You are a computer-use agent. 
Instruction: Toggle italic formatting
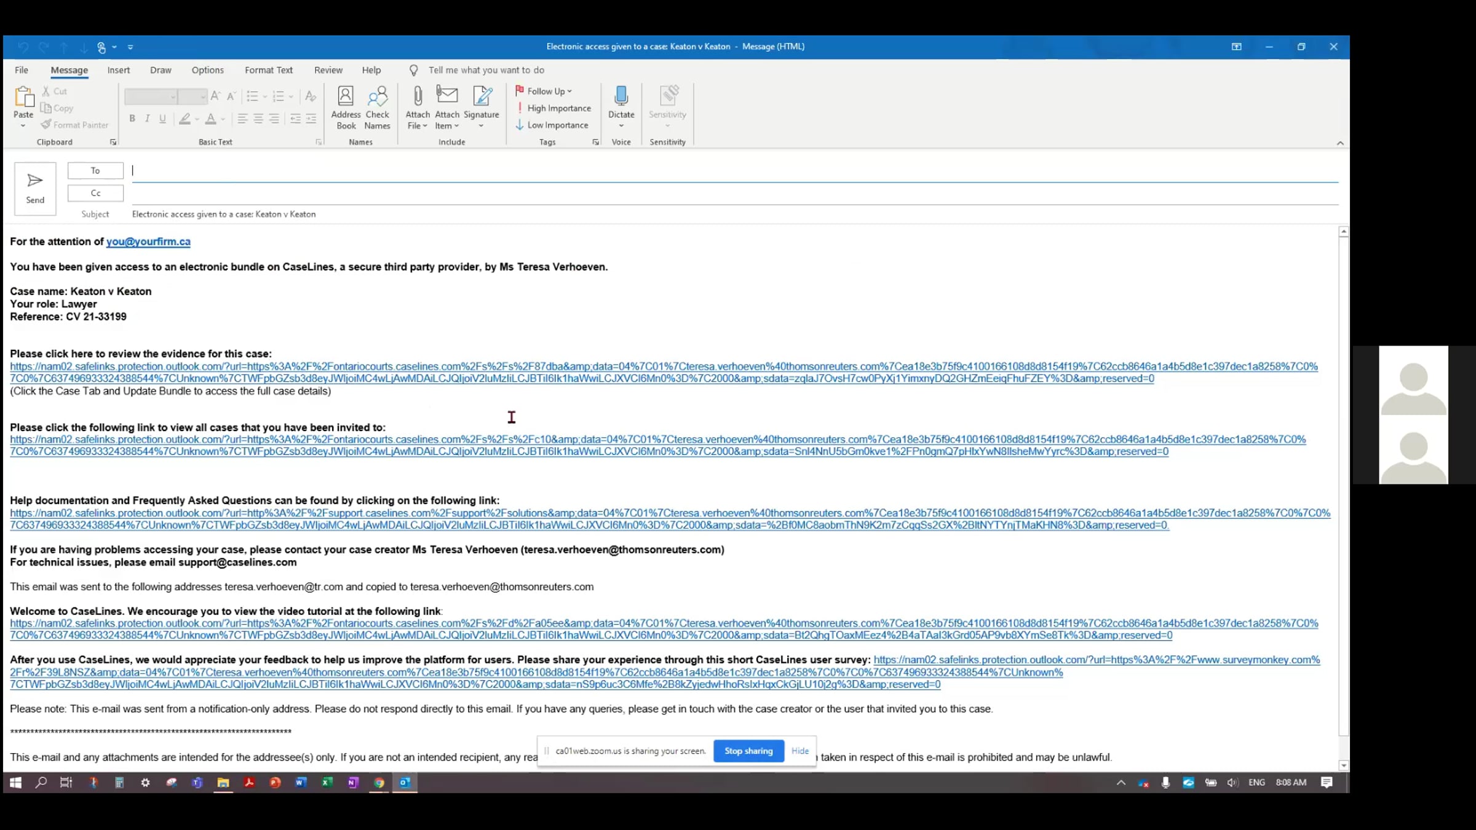pos(147,119)
